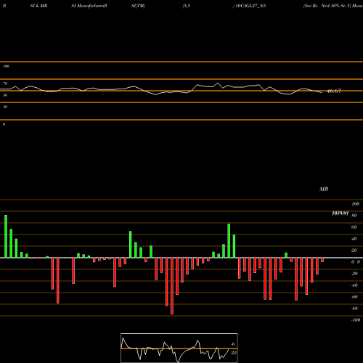Click the RSI value label 46.67

pyautogui.click(x=334, y=91)
